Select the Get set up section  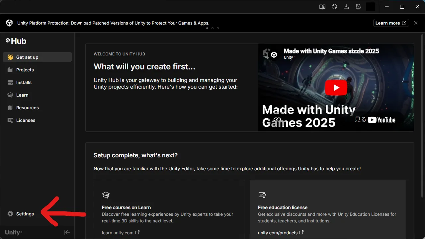click(28, 57)
